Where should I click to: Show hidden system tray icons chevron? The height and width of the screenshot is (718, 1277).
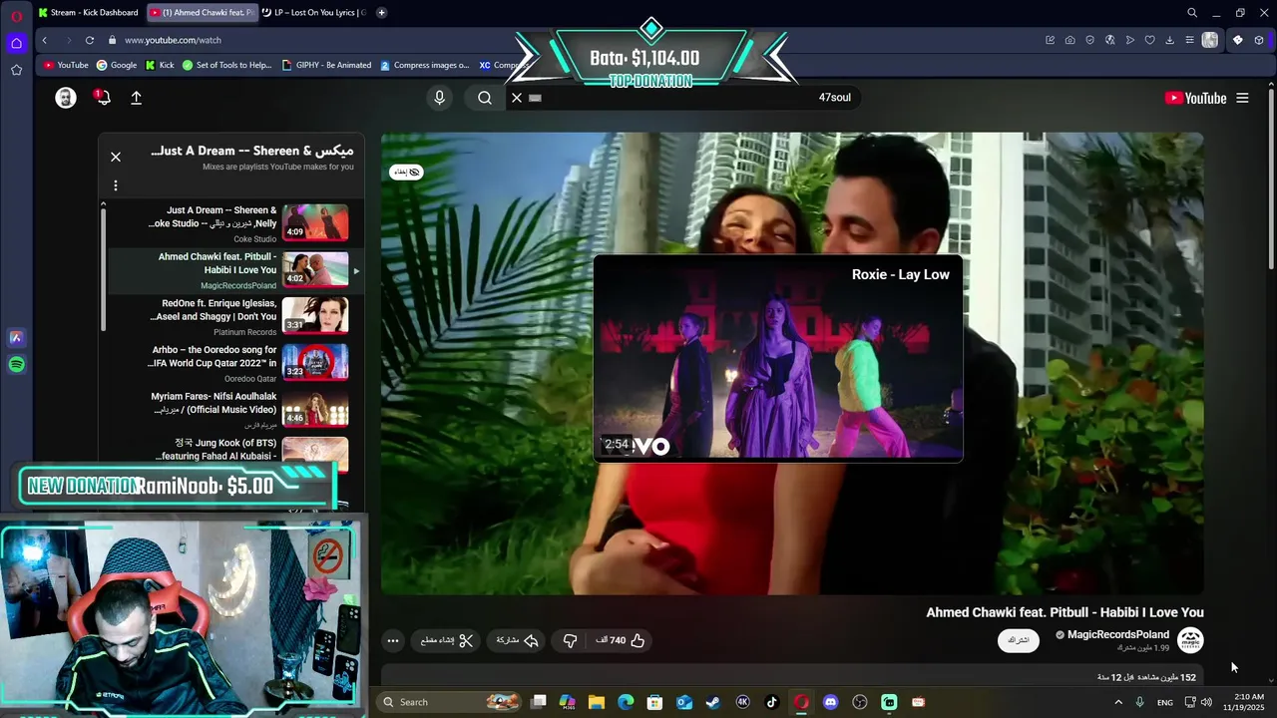pos(1117,702)
